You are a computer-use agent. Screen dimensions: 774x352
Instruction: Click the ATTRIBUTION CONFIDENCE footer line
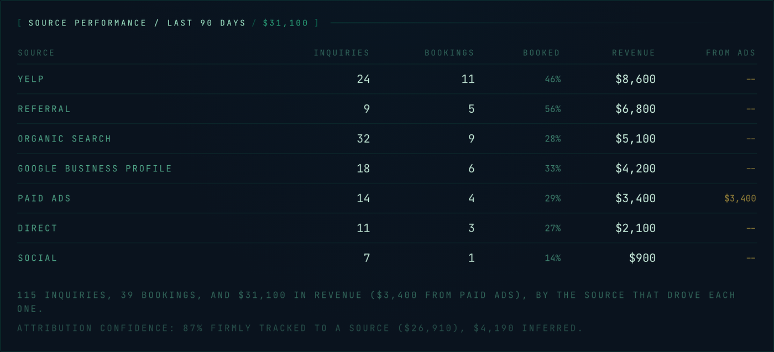click(300, 328)
